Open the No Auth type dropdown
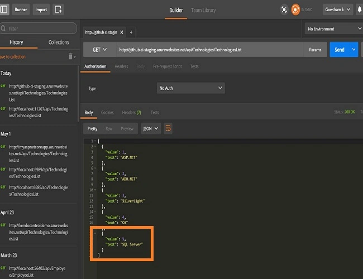Image resolution: width=363 pixels, height=279 pixels. [x=191, y=88]
